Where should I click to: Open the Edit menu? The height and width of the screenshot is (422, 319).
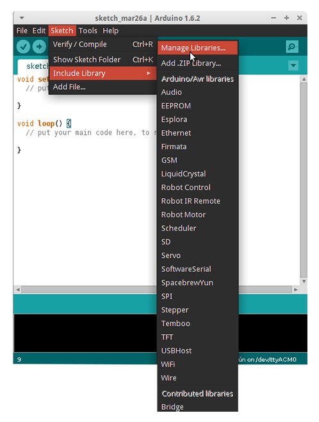[39, 31]
